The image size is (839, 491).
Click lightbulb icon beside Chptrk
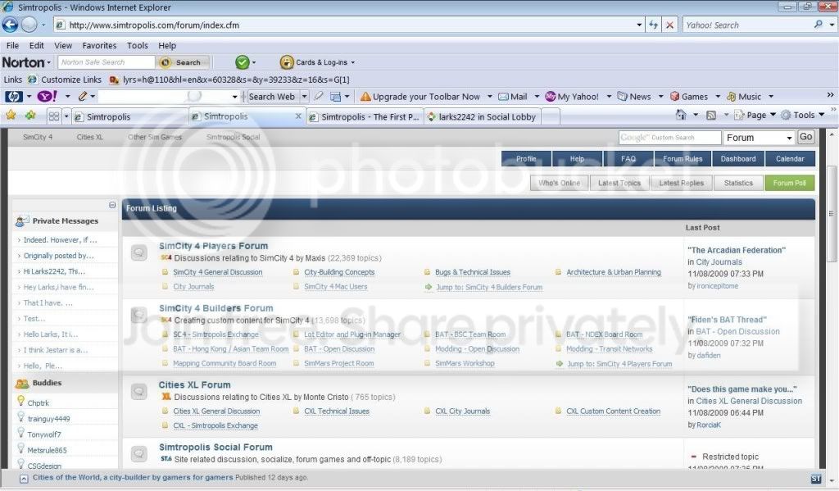click(x=20, y=401)
